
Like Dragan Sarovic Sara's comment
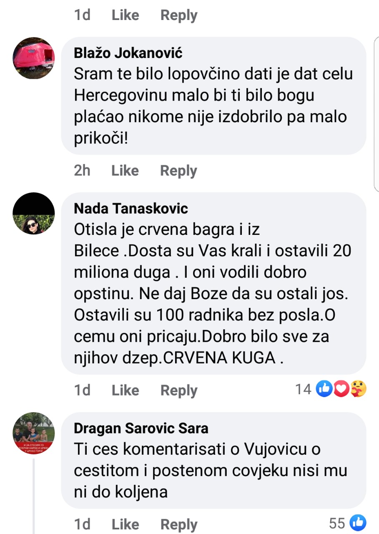click(125, 524)
